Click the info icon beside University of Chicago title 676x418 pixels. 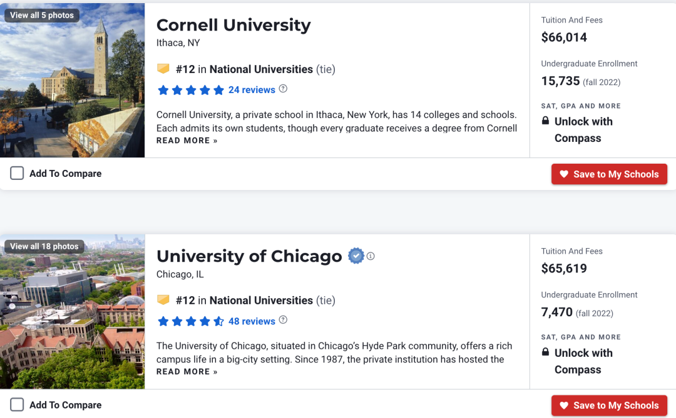[x=371, y=256]
